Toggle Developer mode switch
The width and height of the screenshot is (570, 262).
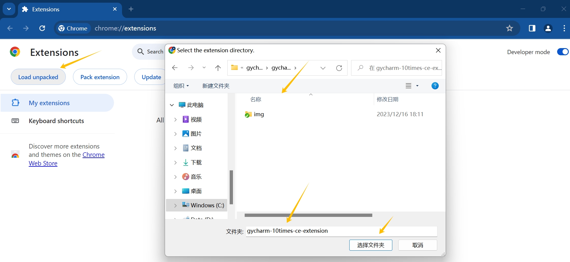(563, 52)
